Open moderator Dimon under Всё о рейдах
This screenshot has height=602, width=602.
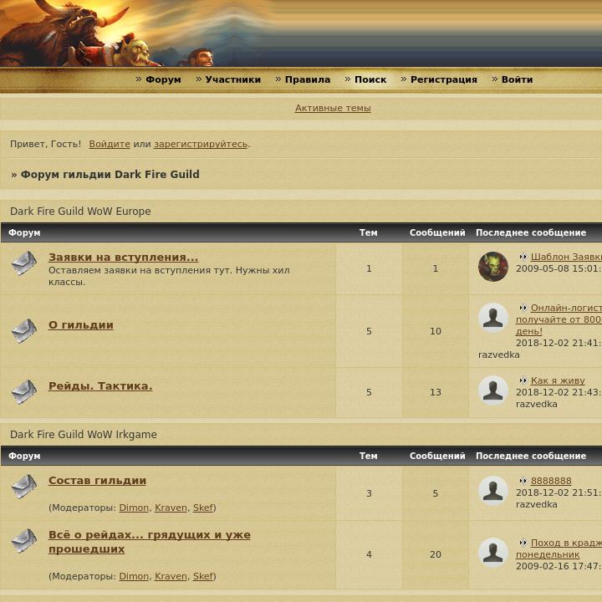click(x=134, y=576)
